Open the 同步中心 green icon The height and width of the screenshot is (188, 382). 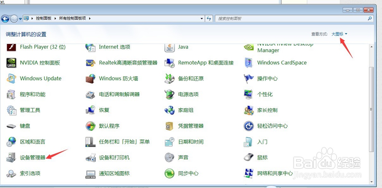170,174
